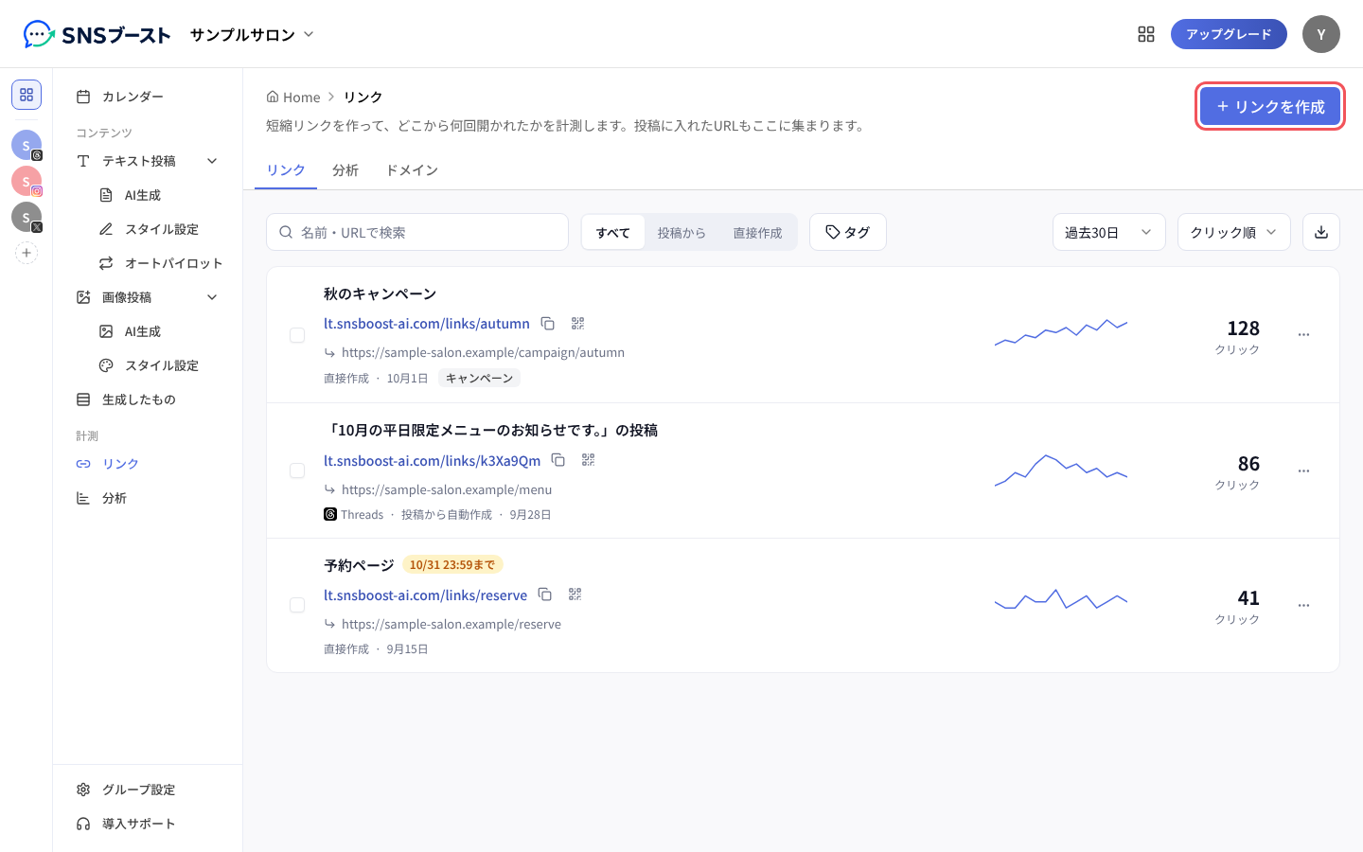Viewport: 1363px width, 852px height.
Task: Copy the autumn short link
Action: [x=548, y=324]
